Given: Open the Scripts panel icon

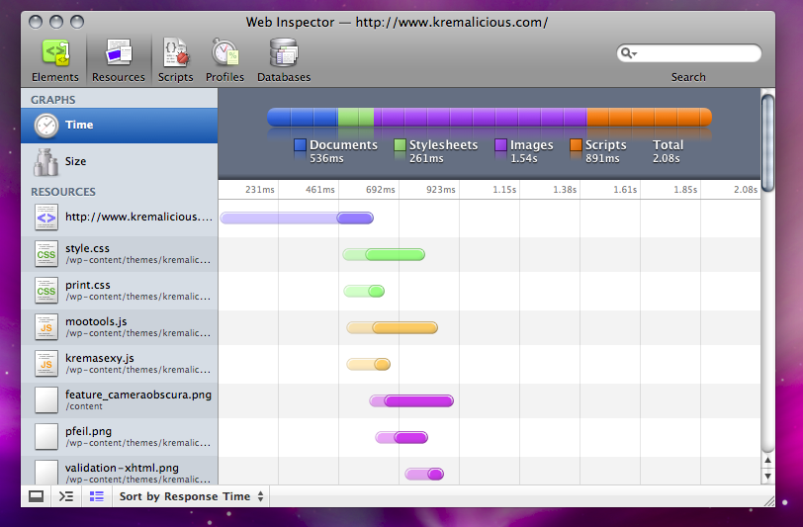Looking at the screenshot, I should point(176,52).
